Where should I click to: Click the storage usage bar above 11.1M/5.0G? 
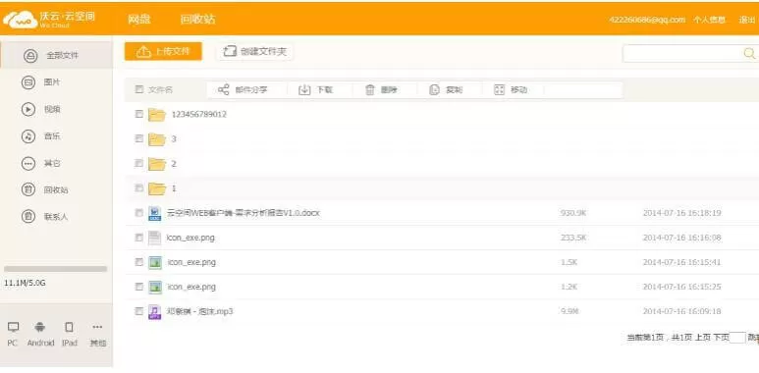(56, 269)
